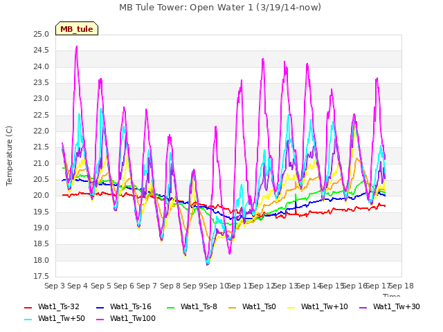Screen dimensions: 443x332
Task: Click the 21.0 y-axis tick label
Action: 42,164
